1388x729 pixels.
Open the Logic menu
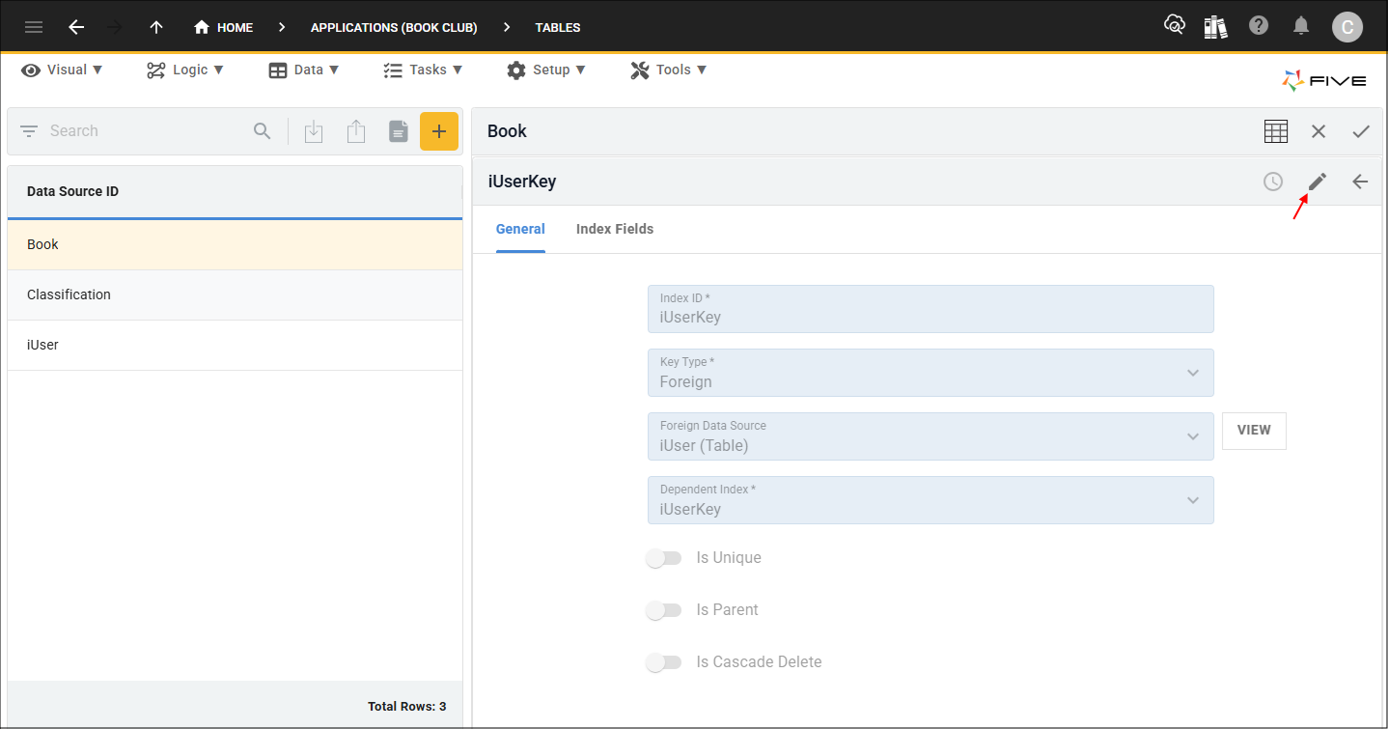[x=185, y=70]
